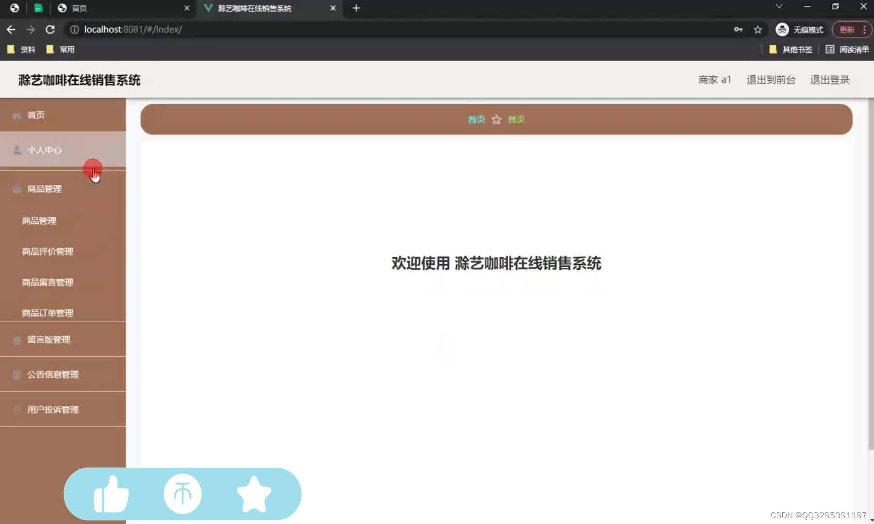Click the scrollbar down arrow at the bottom
Screen dimensions: 874x524
coord(871,520)
